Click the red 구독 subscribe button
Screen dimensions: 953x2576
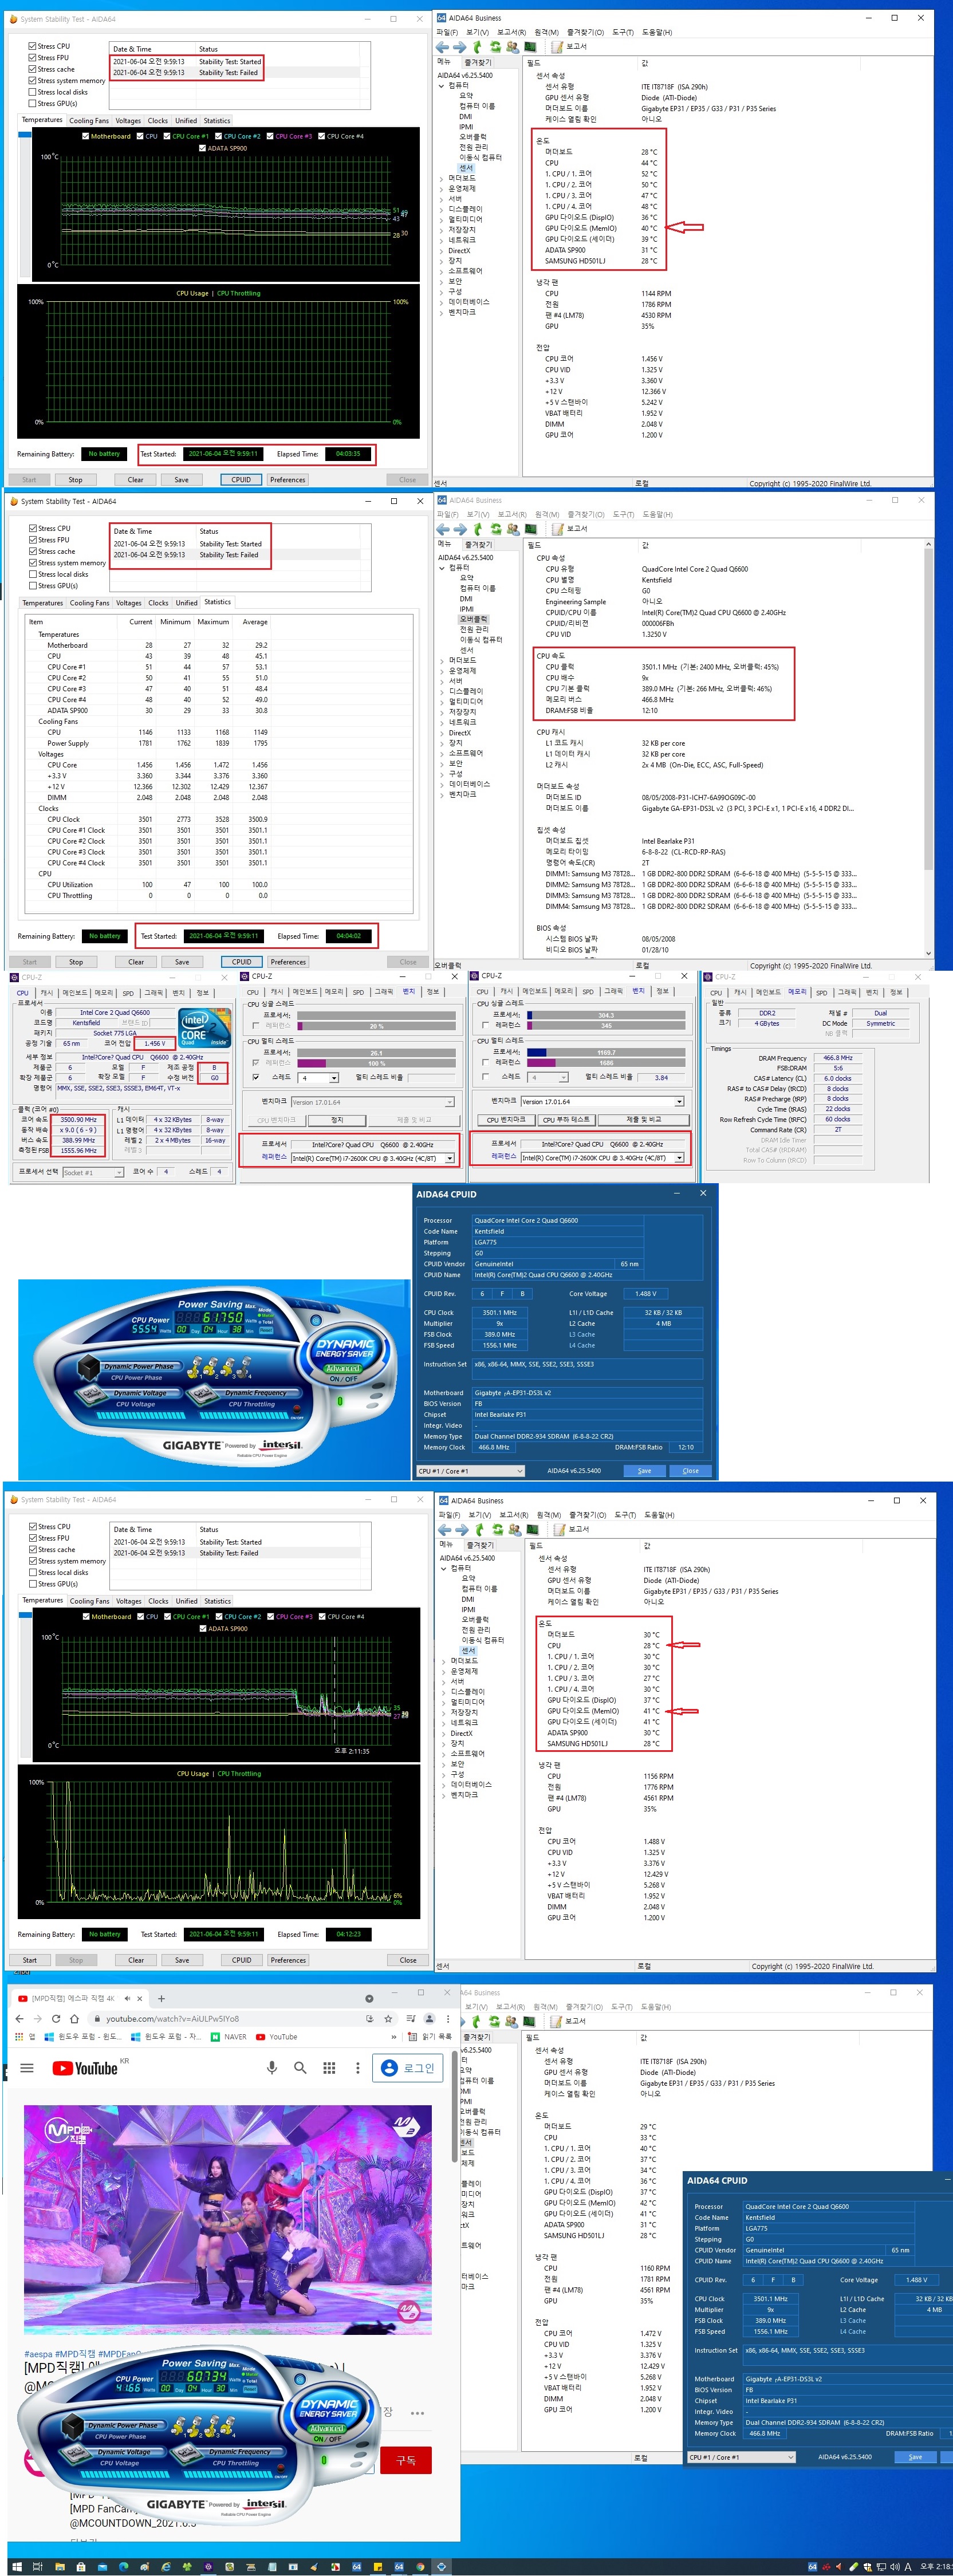tap(406, 2460)
